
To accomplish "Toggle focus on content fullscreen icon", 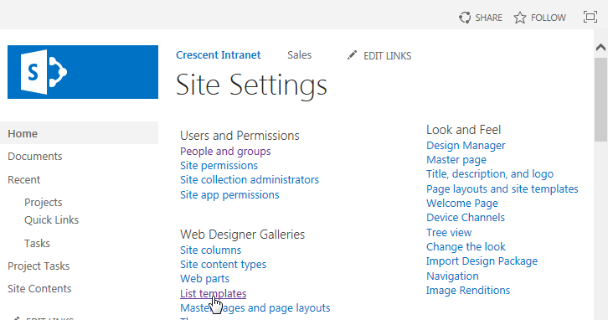I will coord(590,17).
